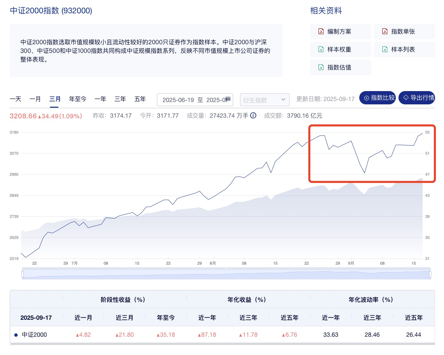
Task: Click the PDF icon beside 指数单张
Action: [x=385, y=31]
